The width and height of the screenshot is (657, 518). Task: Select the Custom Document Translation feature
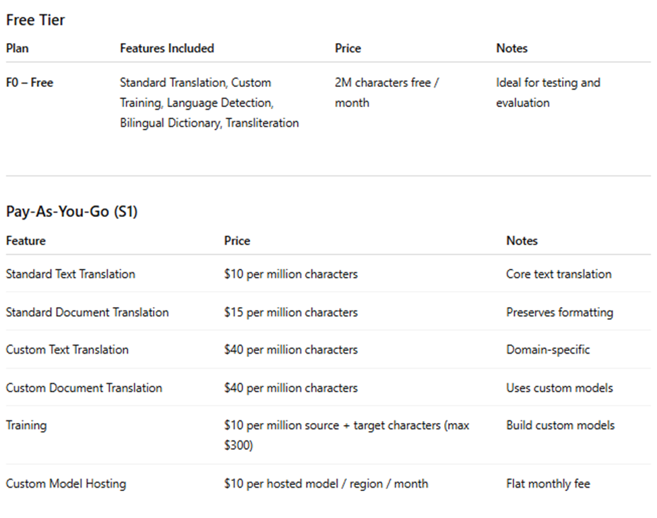point(84,388)
